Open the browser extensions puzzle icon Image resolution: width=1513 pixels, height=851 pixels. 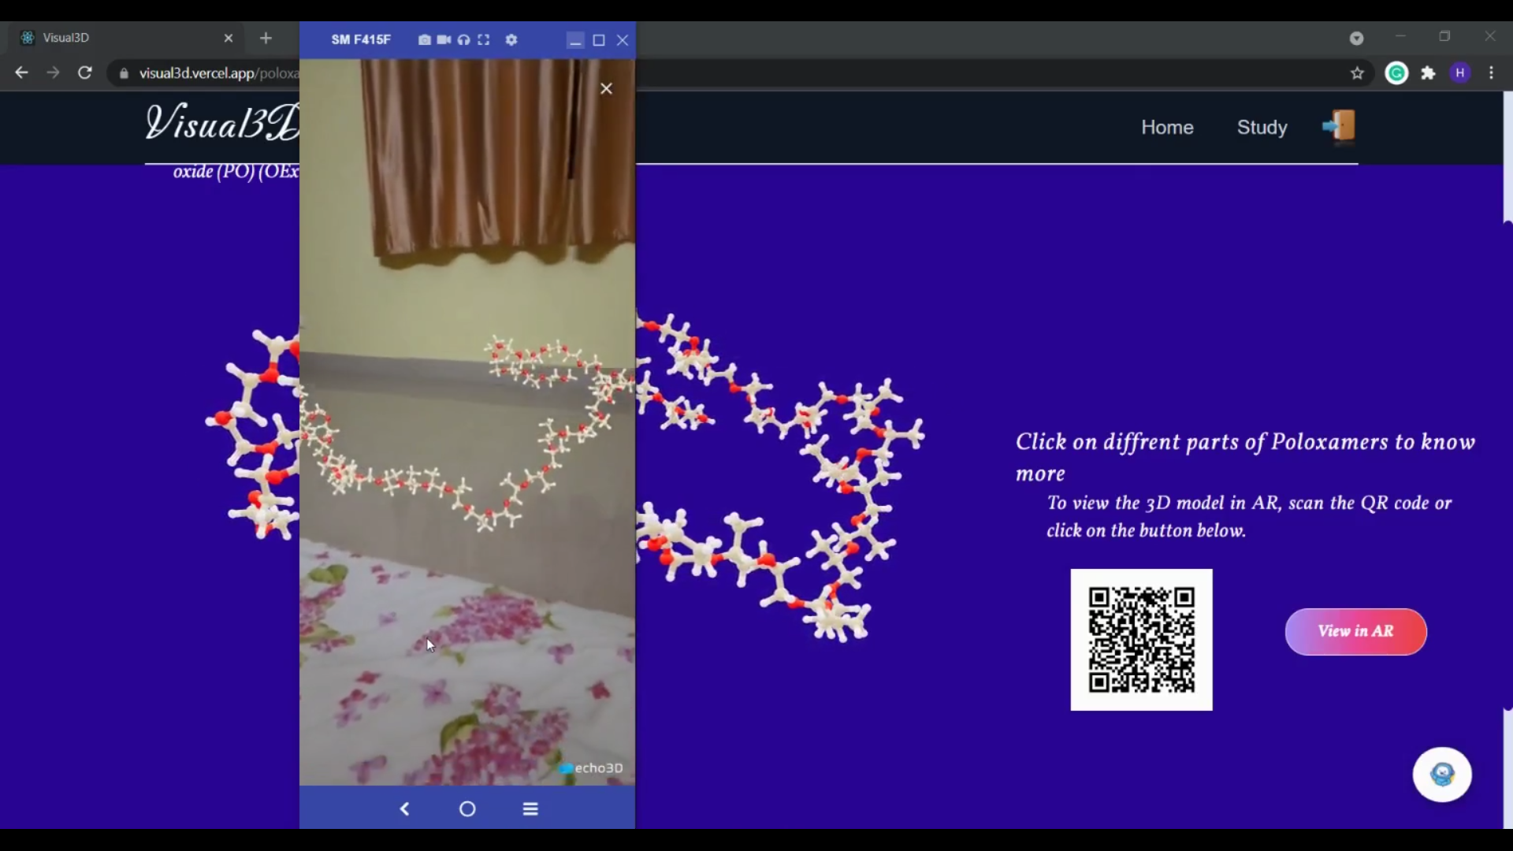click(1428, 73)
